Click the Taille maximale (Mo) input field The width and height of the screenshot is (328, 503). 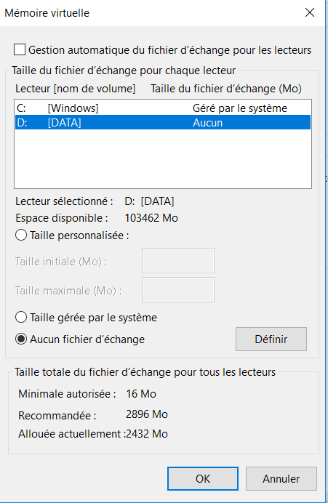pos(178,290)
